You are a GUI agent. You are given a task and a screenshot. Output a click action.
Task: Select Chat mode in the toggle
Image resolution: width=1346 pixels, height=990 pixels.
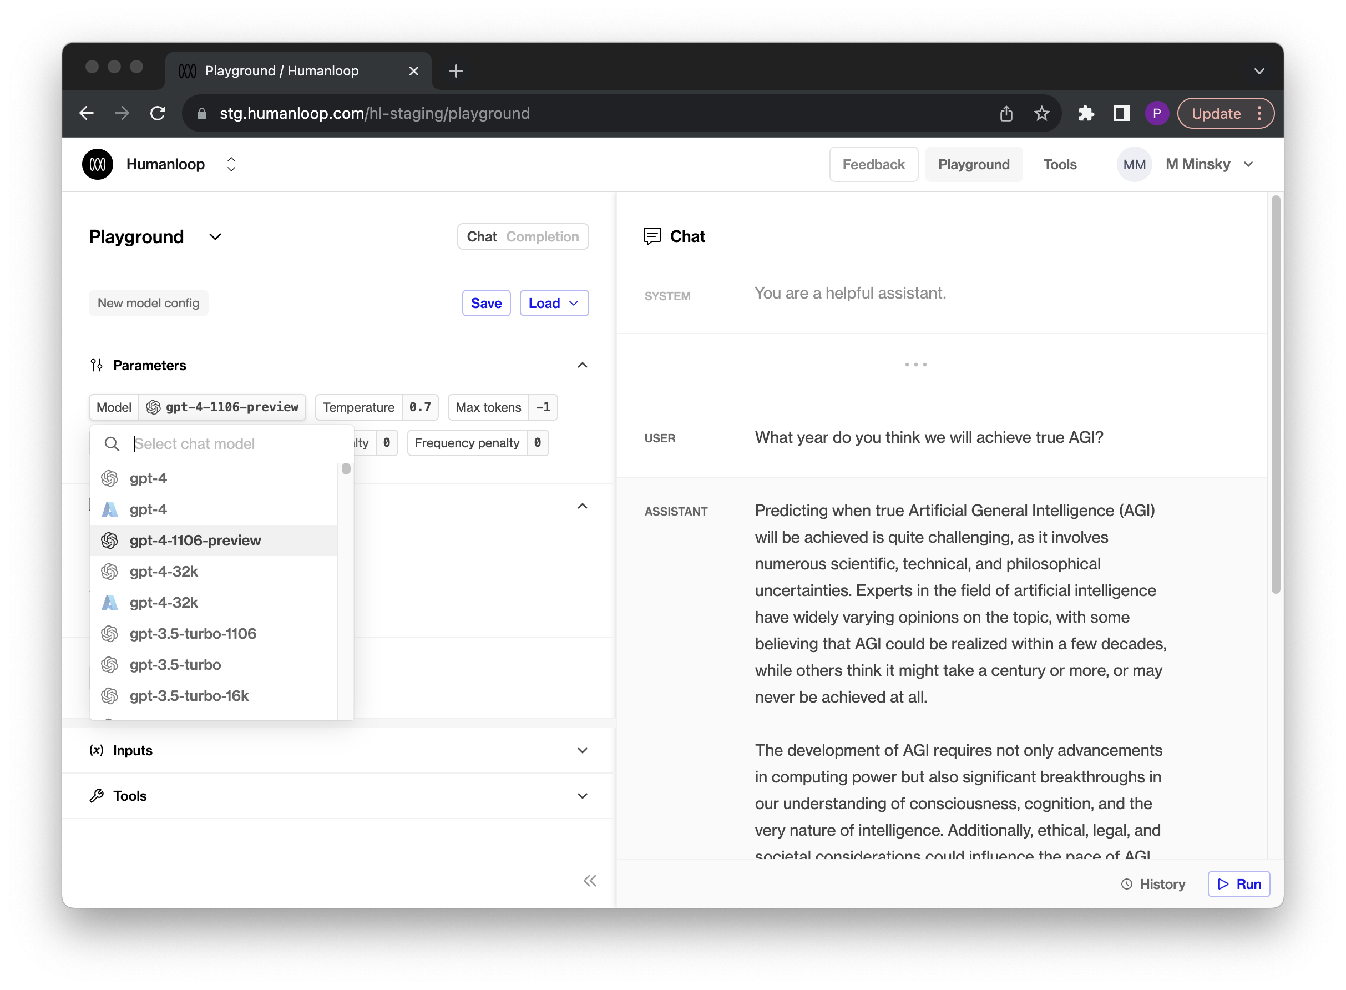point(482,237)
